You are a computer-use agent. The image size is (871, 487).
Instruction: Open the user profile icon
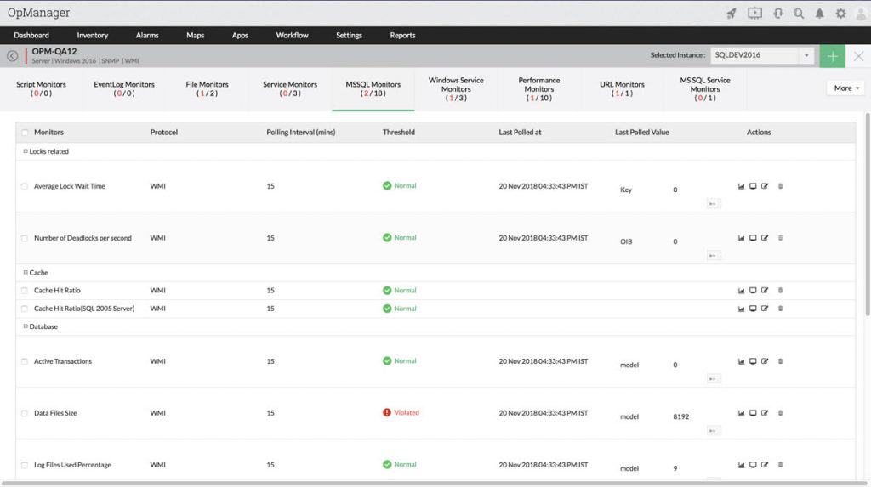[x=861, y=14]
